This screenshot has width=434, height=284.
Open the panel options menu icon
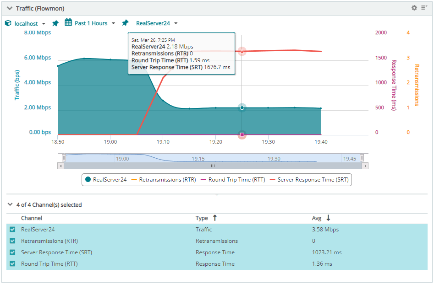423,8
